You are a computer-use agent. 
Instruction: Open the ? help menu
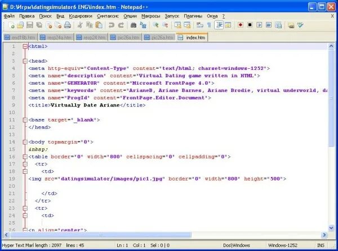click(x=224, y=16)
